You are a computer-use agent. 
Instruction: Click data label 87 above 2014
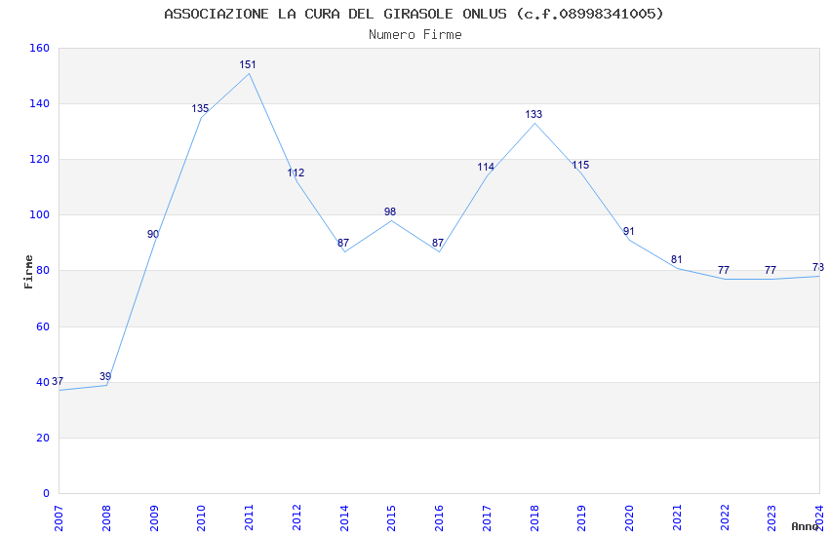tap(343, 243)
